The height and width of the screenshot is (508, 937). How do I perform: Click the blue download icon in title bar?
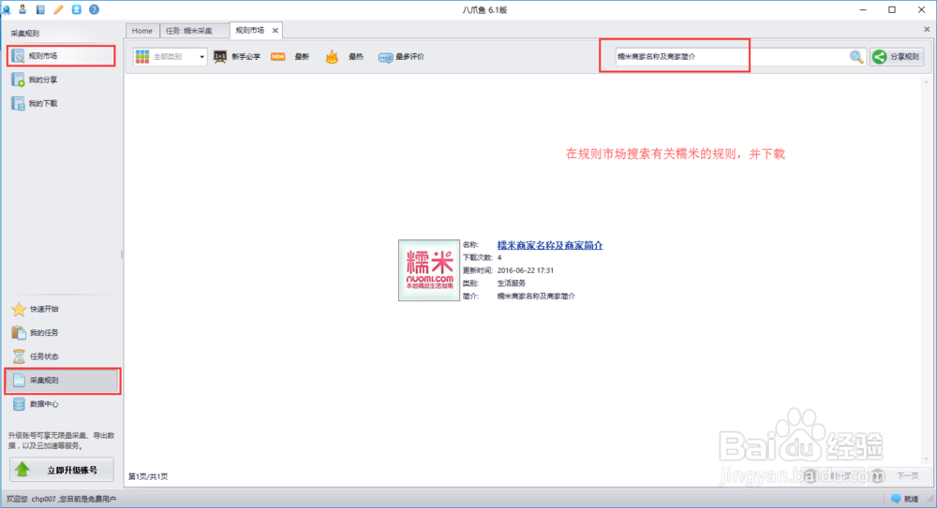[77, 9]
